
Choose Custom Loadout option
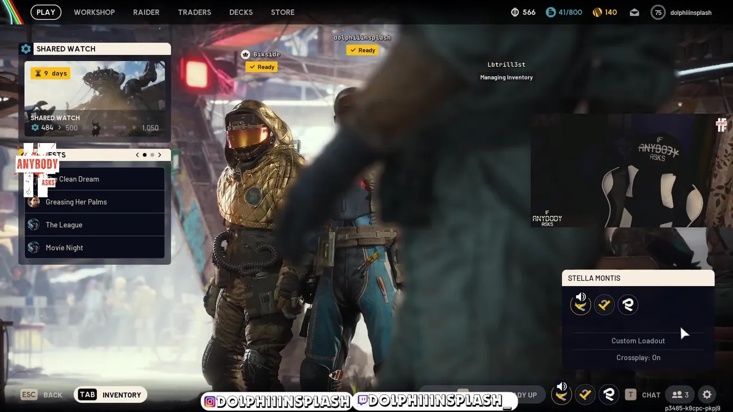pyautogui.click(x=638, y=340)
